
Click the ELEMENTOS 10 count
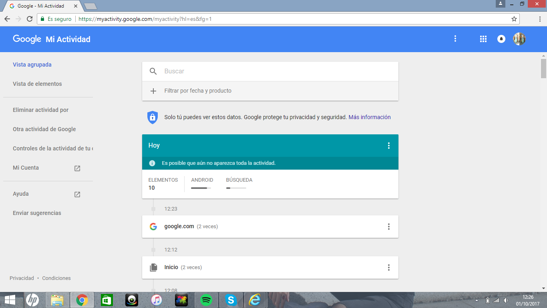coord(163,184)
